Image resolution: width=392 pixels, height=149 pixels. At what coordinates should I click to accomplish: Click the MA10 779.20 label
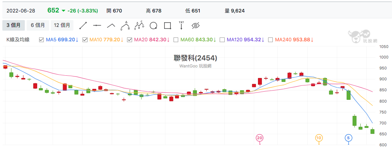(x=106, y=40)
